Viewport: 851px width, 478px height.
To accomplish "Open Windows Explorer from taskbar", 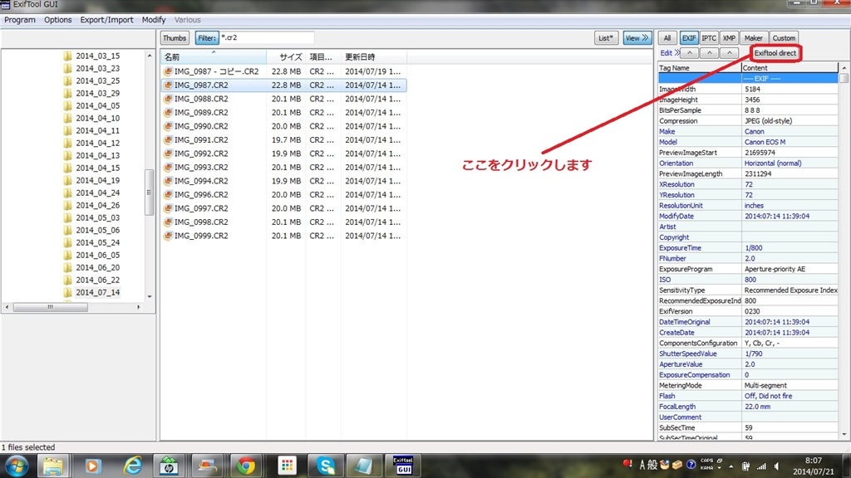I will 53,466.
